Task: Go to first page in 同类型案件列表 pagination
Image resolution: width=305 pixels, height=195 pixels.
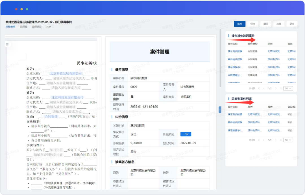Action: (x=259, y=140)
